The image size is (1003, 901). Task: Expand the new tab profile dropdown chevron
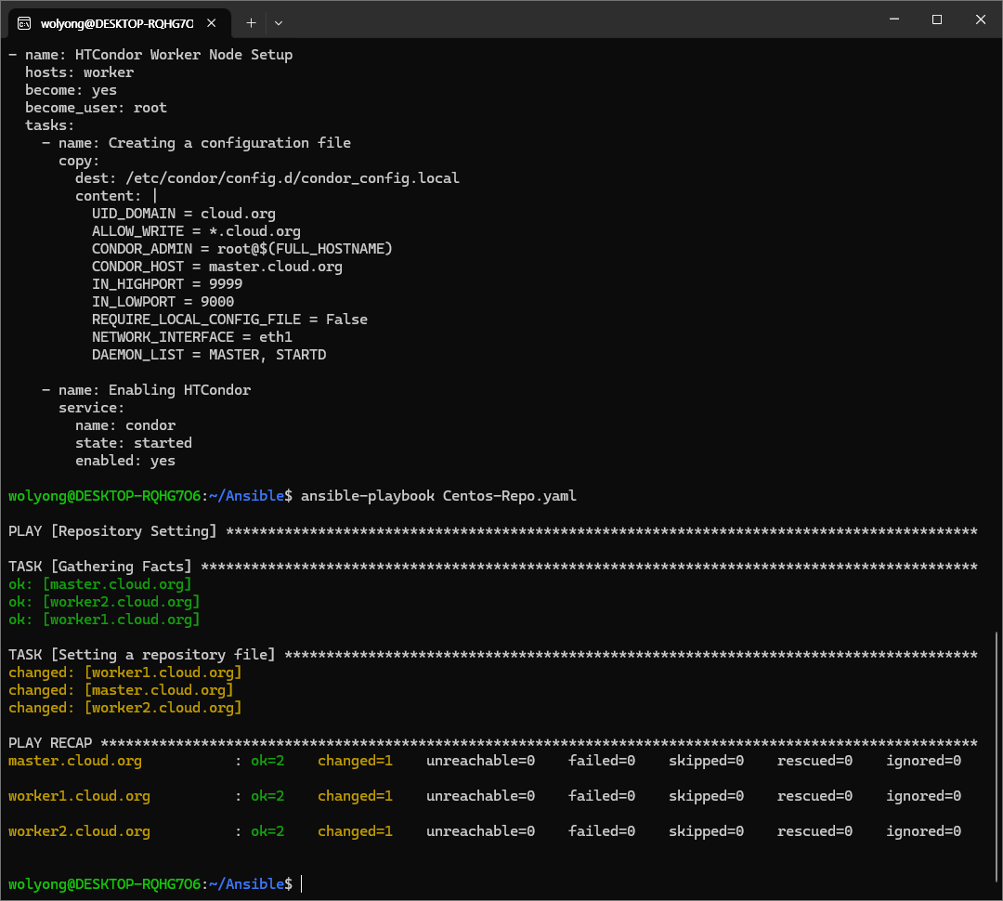point(279,22)
